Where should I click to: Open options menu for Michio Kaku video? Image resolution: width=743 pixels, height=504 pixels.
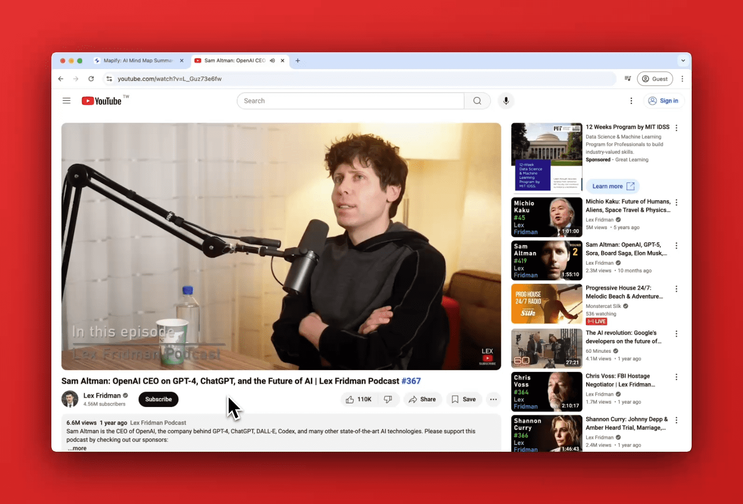coord(676,203)
